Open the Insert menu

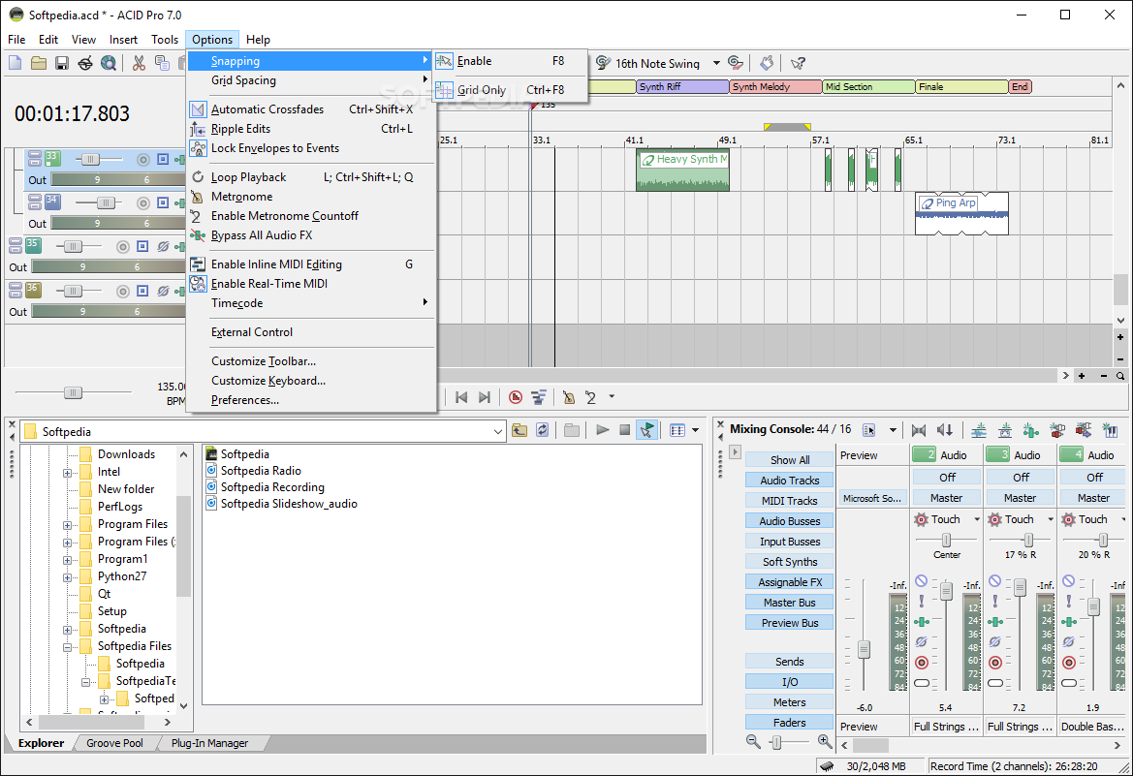tap(123, 40)
